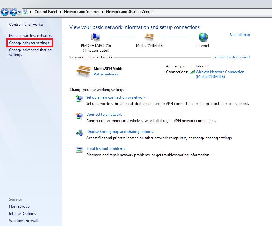This screenshot has width=272, height=226.
Task: Click the Mokh2014Mokh bench icon in network map
Action: [x=149, y=37]
